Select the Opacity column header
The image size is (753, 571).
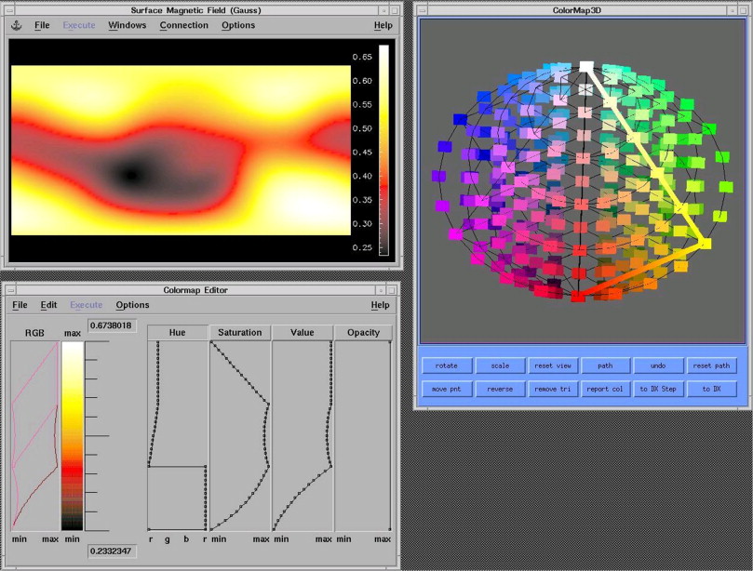click(x=363, y=333)
